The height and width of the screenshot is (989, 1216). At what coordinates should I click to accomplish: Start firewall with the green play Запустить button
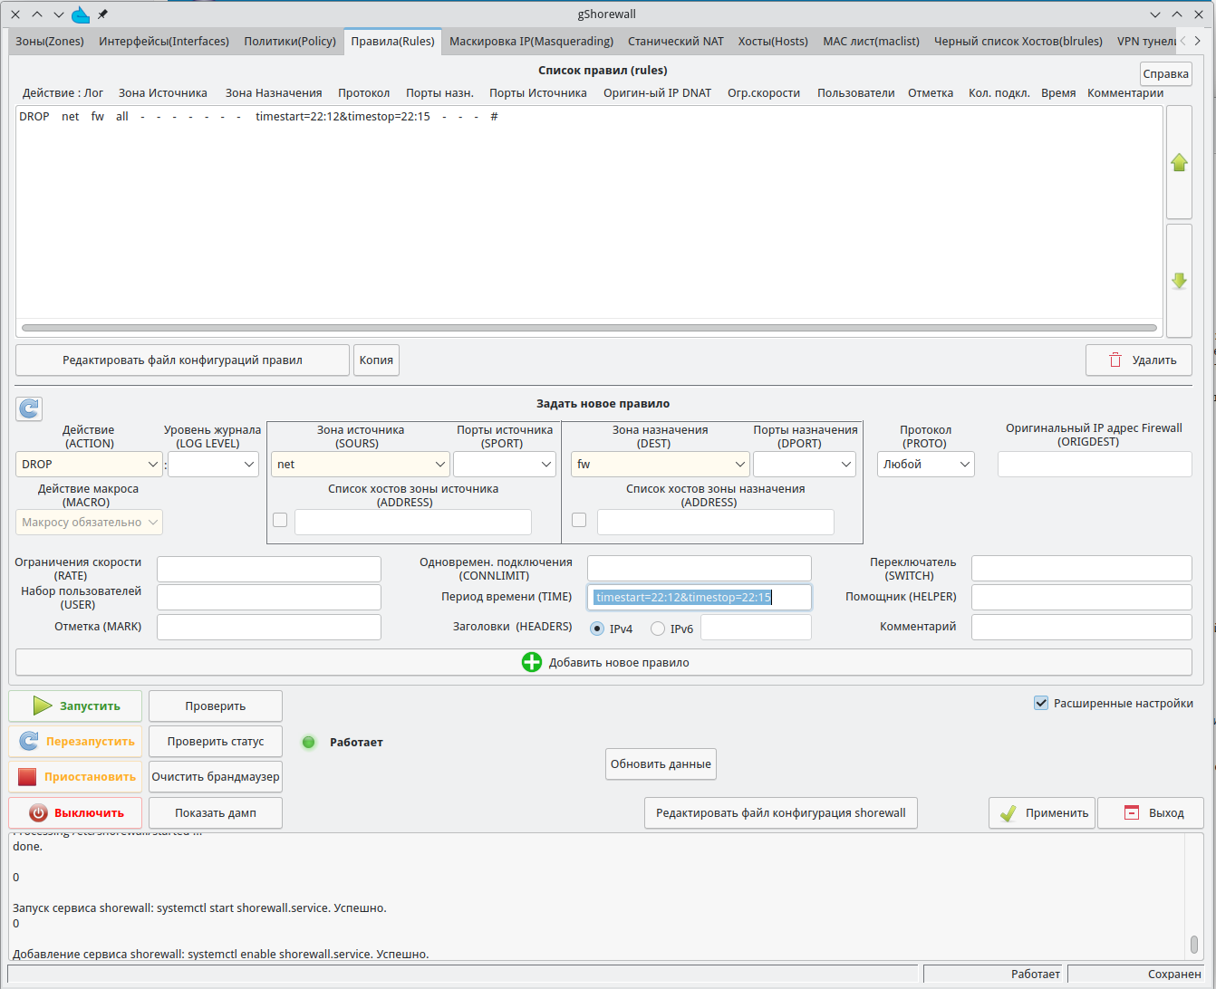pyautogui.click(x=76, y=706)
